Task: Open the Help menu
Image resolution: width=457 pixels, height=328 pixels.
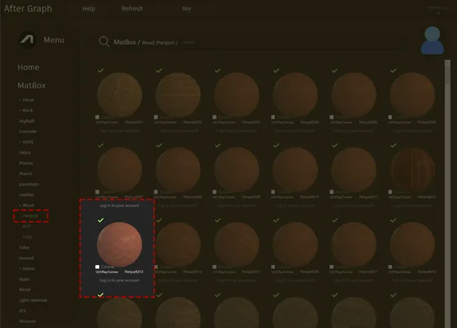Action: tap(88, 9)
